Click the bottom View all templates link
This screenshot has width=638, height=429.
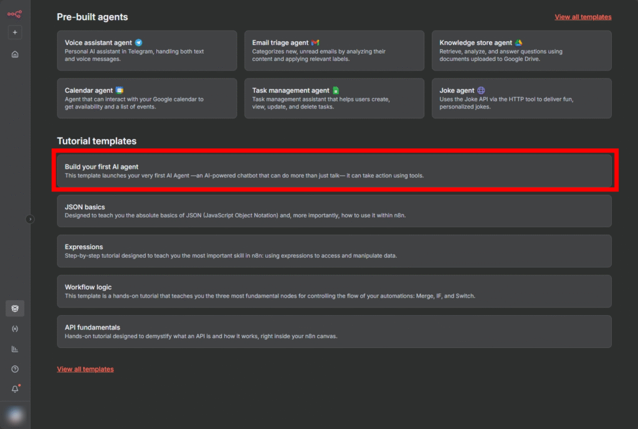(85, 369)
